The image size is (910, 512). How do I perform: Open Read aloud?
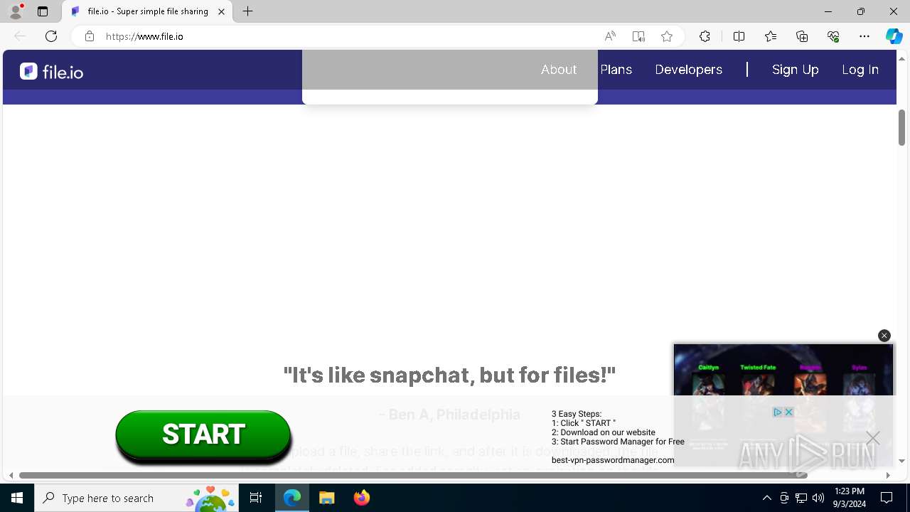(610, 36)
